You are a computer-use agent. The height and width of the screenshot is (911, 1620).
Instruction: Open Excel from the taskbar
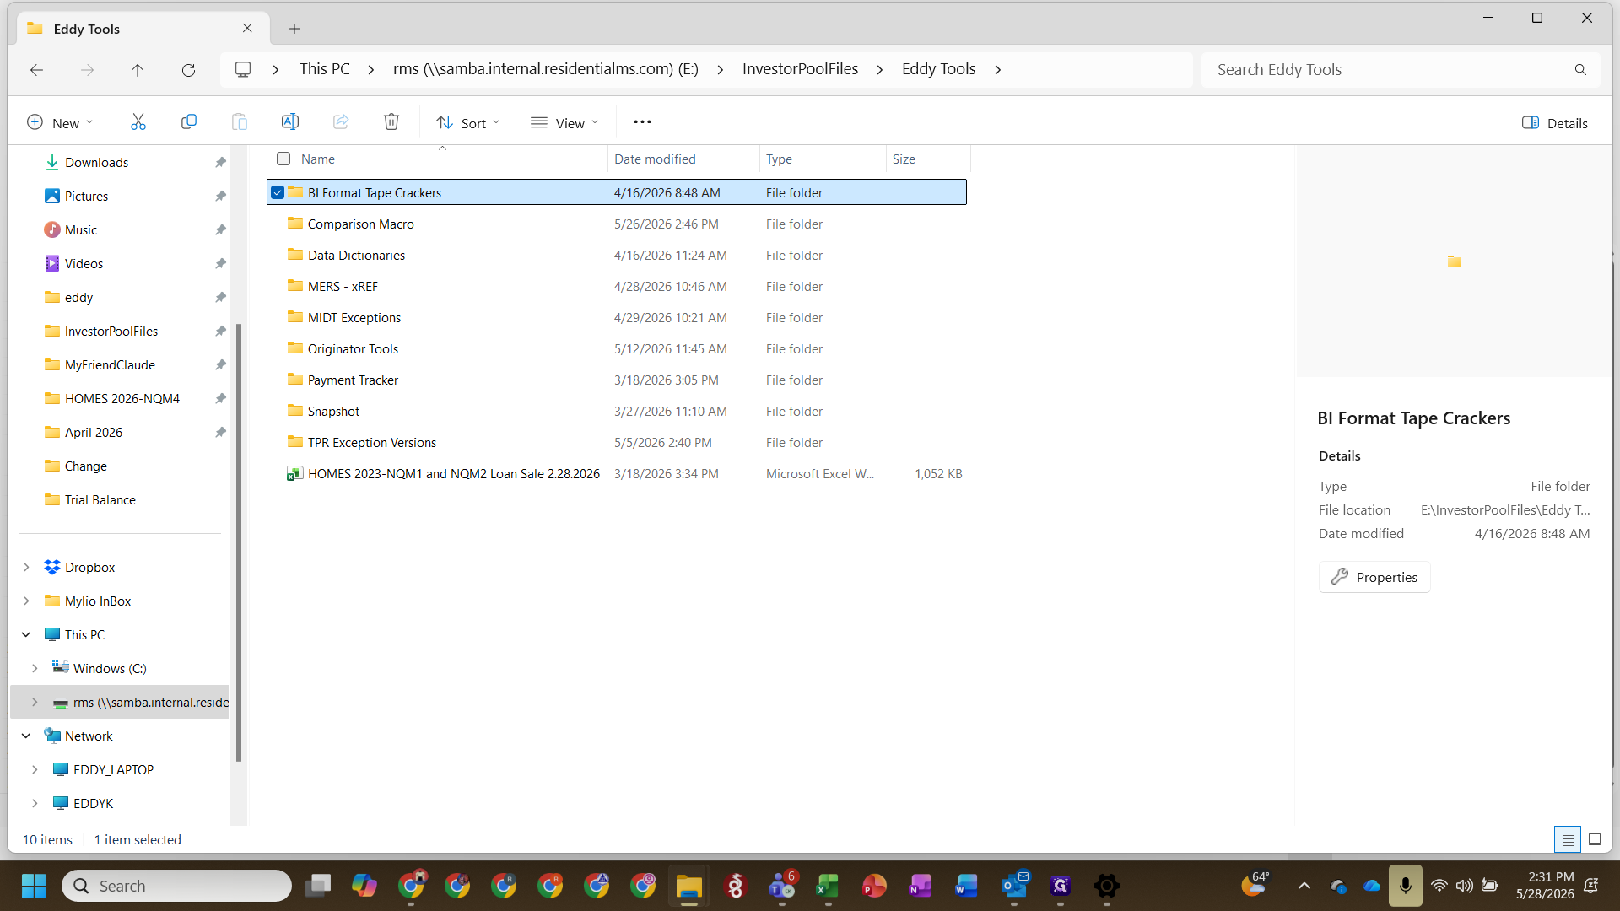click(828, 886)
